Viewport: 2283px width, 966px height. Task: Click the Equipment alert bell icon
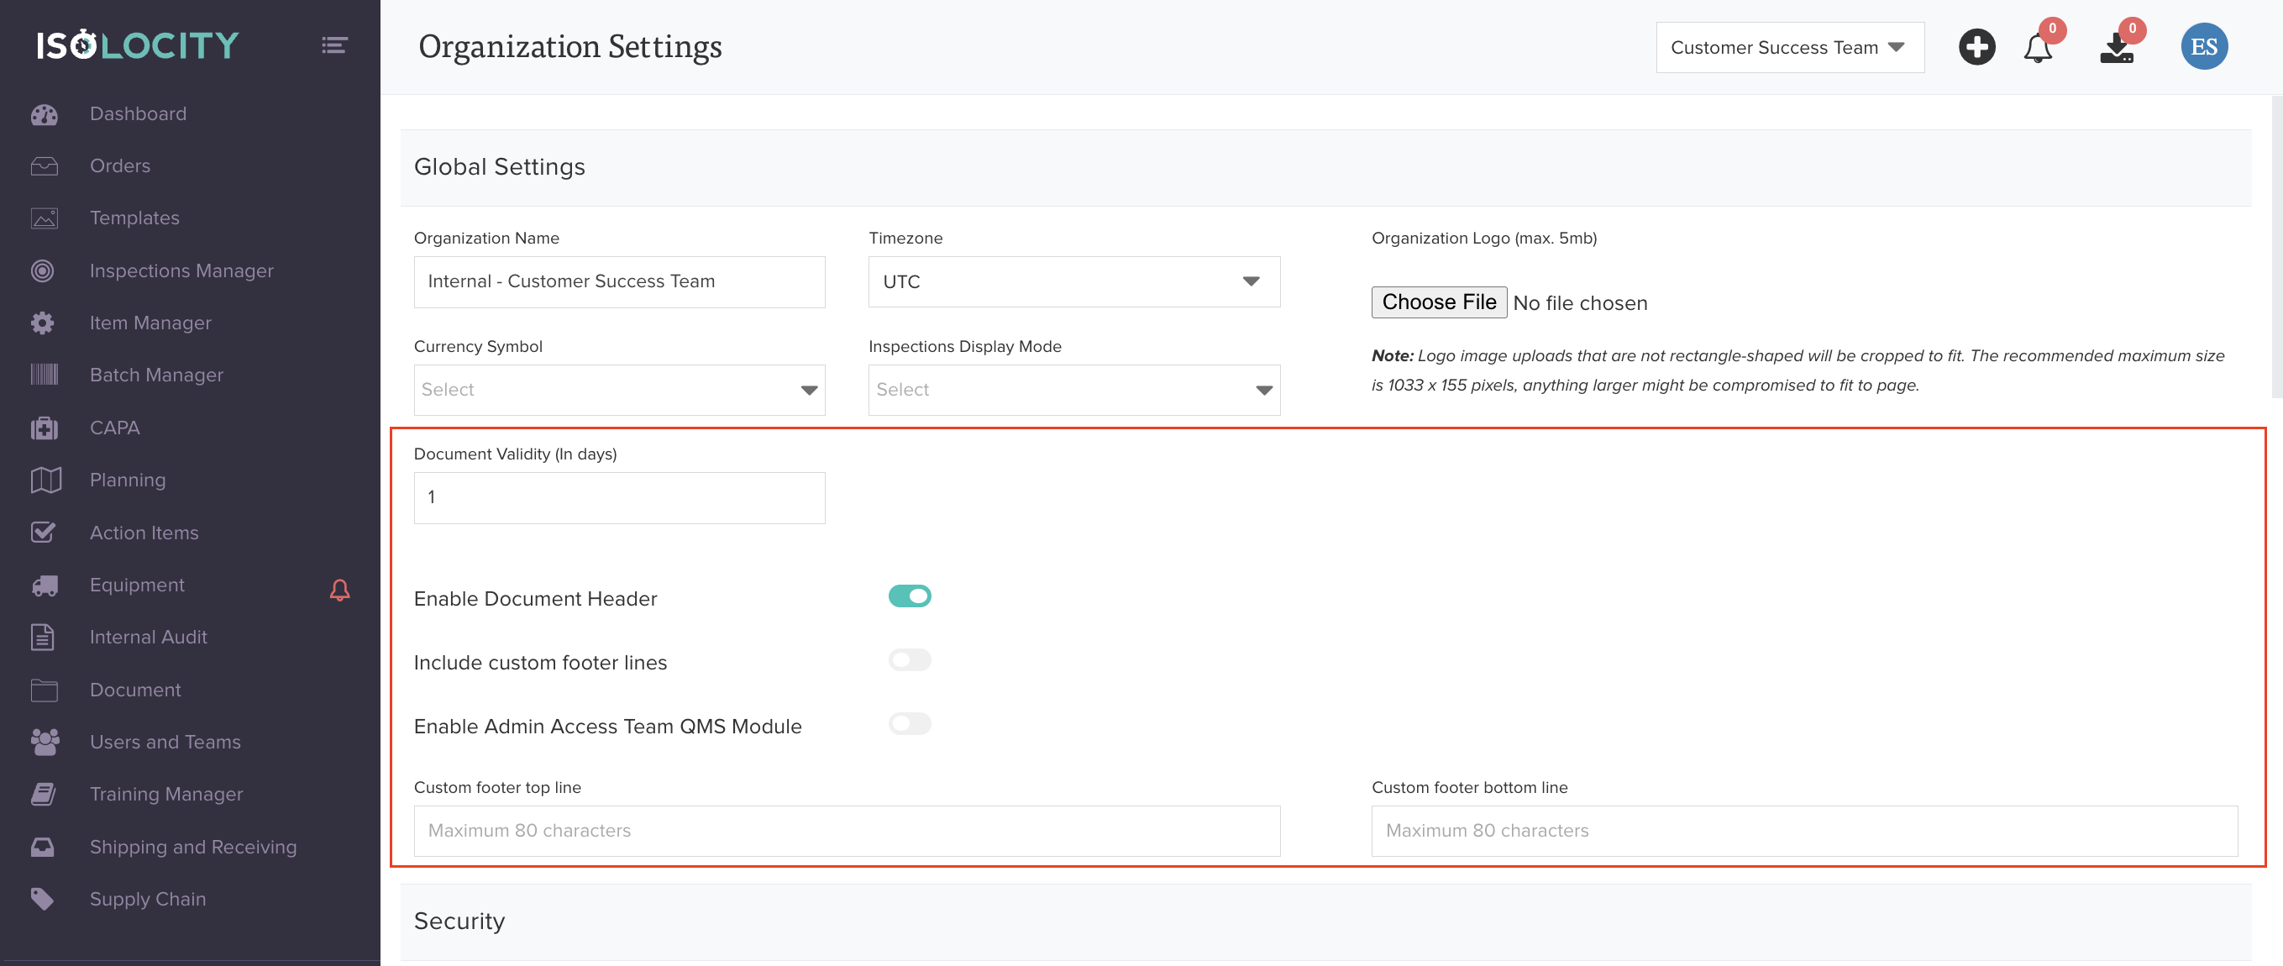339,590
